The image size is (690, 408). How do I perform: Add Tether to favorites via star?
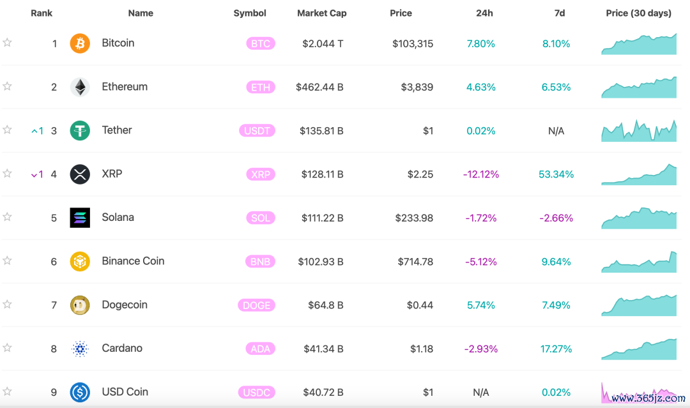(7, 130)
